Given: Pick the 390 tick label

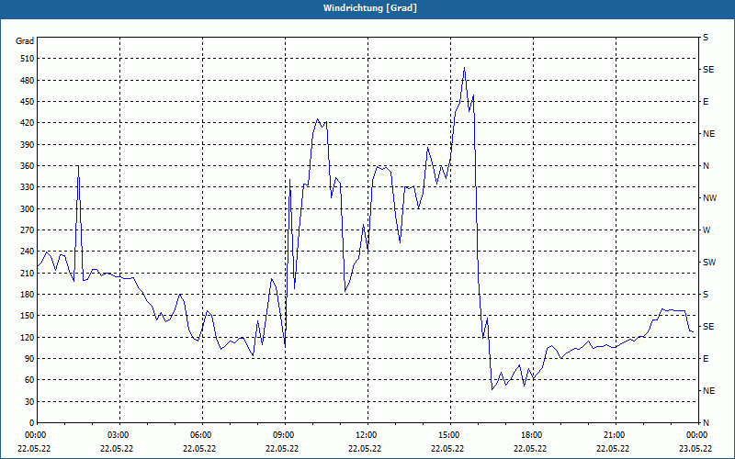Looking at the screenshot, I should click(x=28, y=145).
